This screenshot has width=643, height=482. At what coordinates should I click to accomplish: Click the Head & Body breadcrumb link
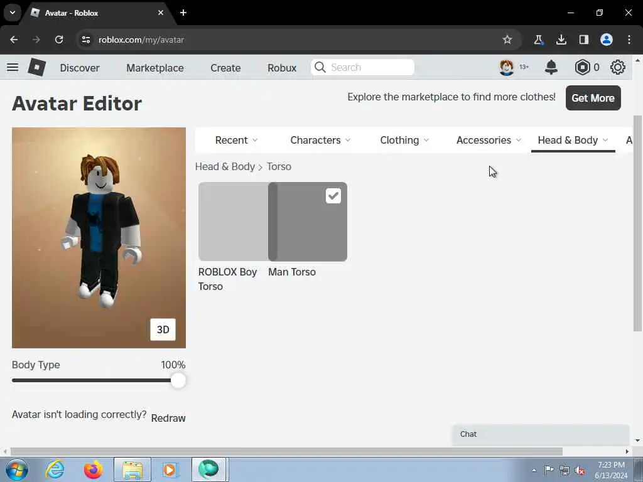click(x=225, y=166)
